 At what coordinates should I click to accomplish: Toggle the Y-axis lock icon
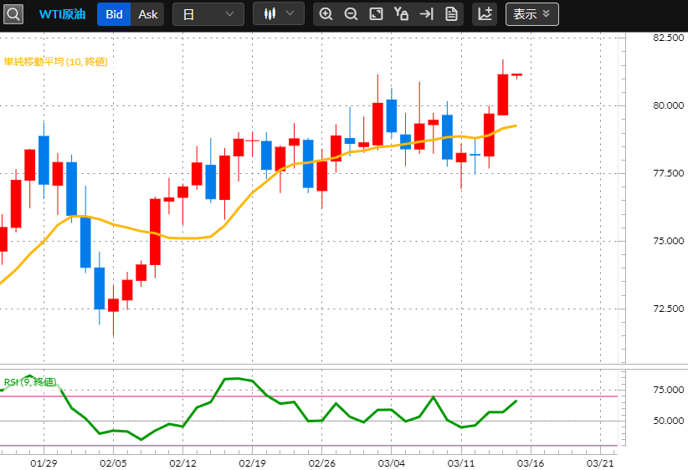coord(401,14)
